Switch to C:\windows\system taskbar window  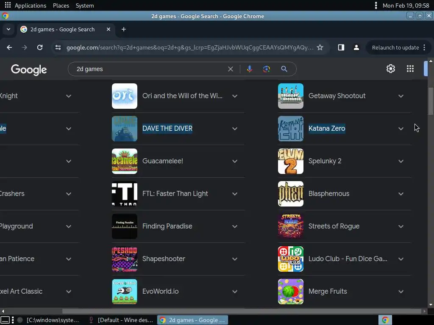tap(49, 320)
